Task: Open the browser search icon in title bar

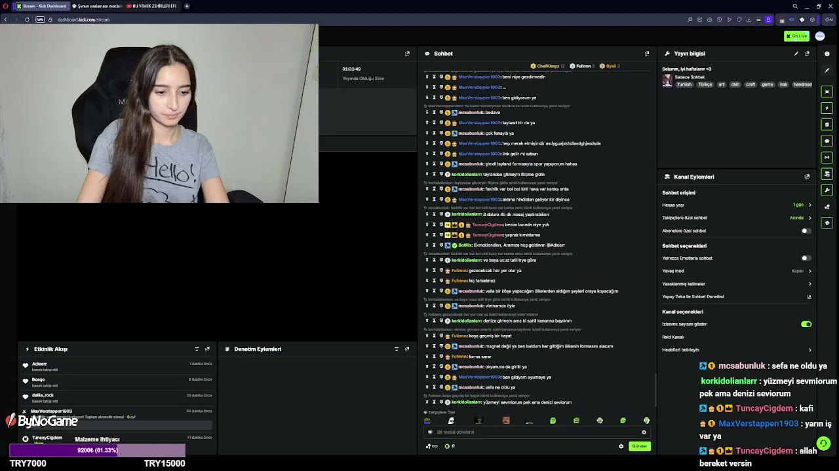Action: tap(795, 6)
